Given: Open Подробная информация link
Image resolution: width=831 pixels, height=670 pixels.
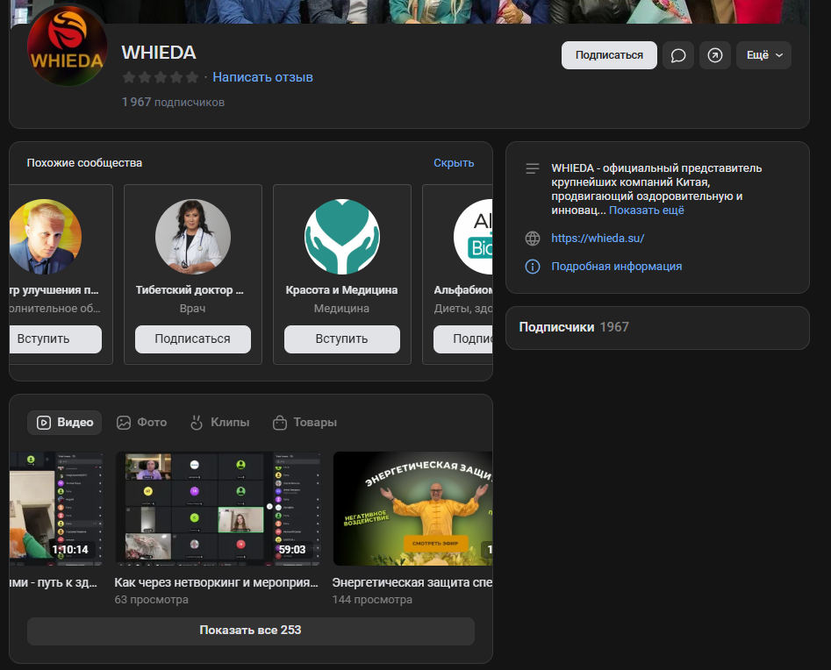Looking at the screenshot, I should click(x=616, y=267).
